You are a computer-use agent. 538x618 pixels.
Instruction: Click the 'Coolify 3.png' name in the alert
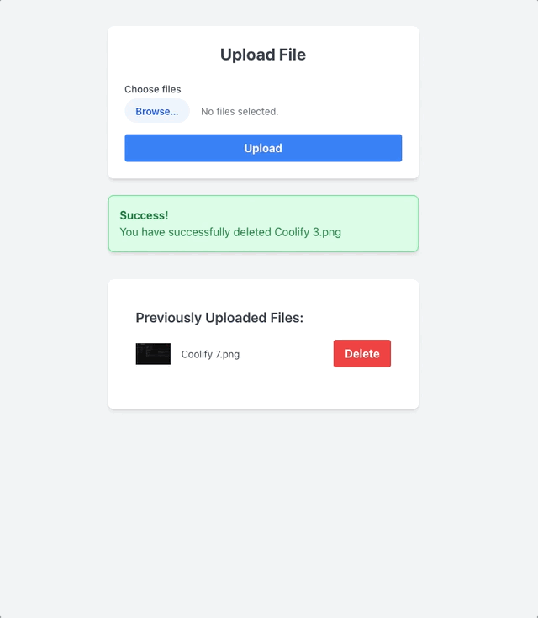(x=308, y=232)
